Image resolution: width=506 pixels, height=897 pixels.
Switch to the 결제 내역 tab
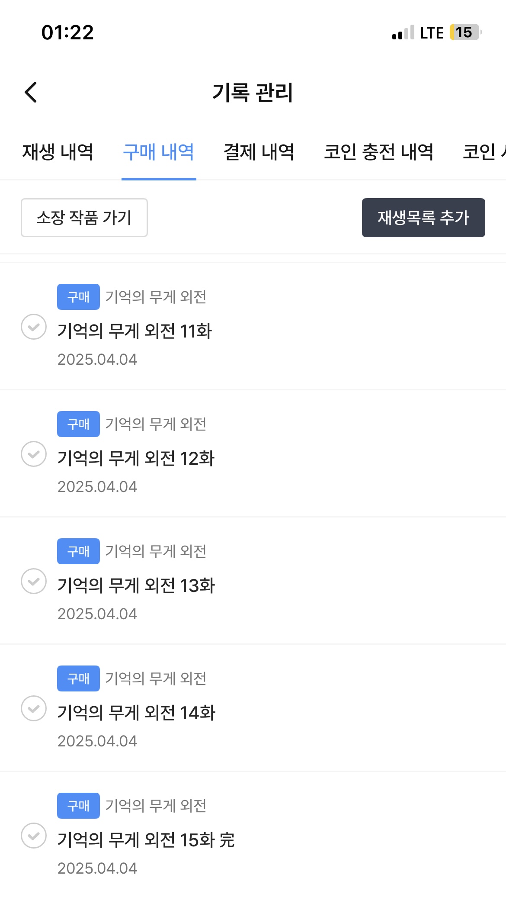(x=259, y=152)
